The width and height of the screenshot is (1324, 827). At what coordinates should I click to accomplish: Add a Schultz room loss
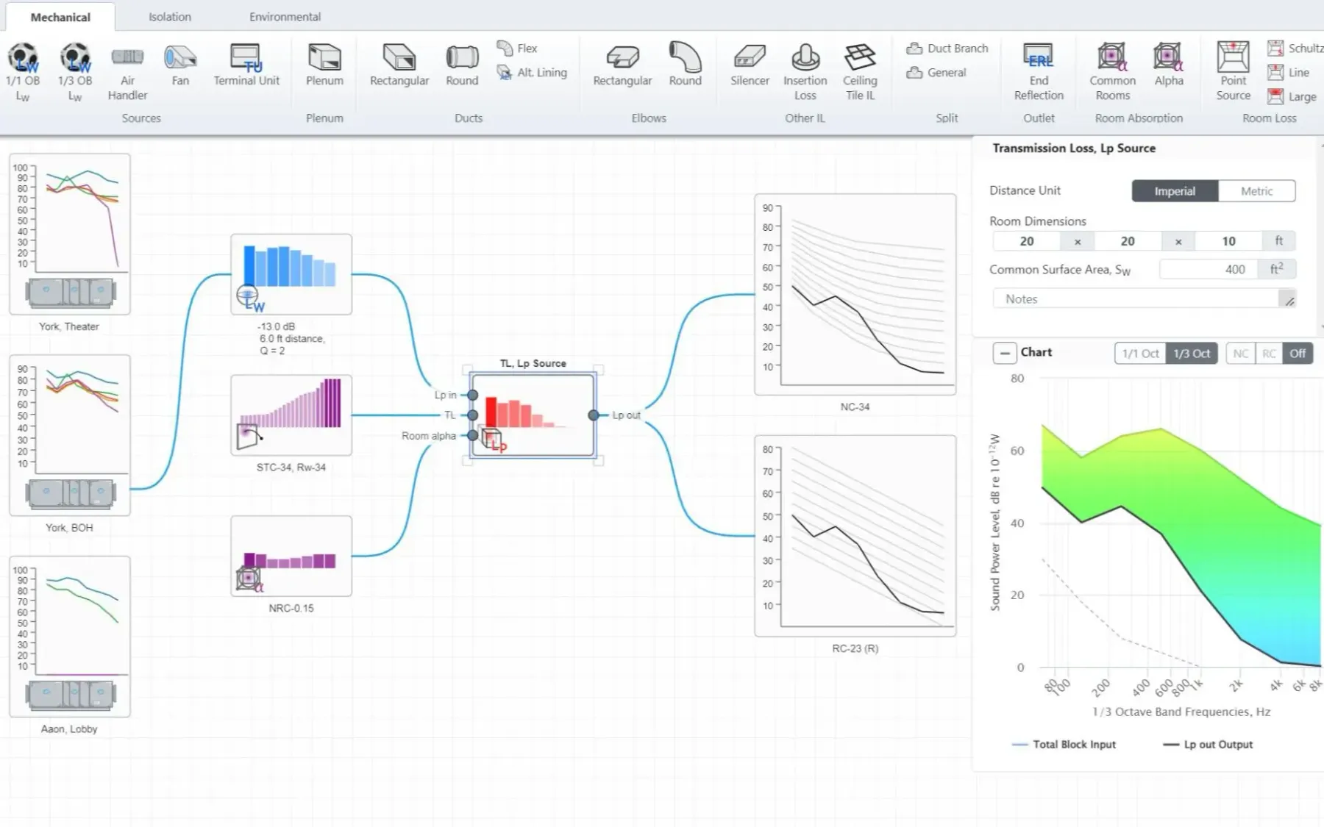coord(1295,49)
